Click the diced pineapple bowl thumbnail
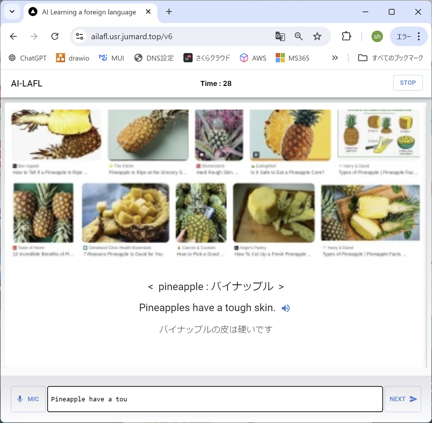The image size is (432, 423). (125, 213)
